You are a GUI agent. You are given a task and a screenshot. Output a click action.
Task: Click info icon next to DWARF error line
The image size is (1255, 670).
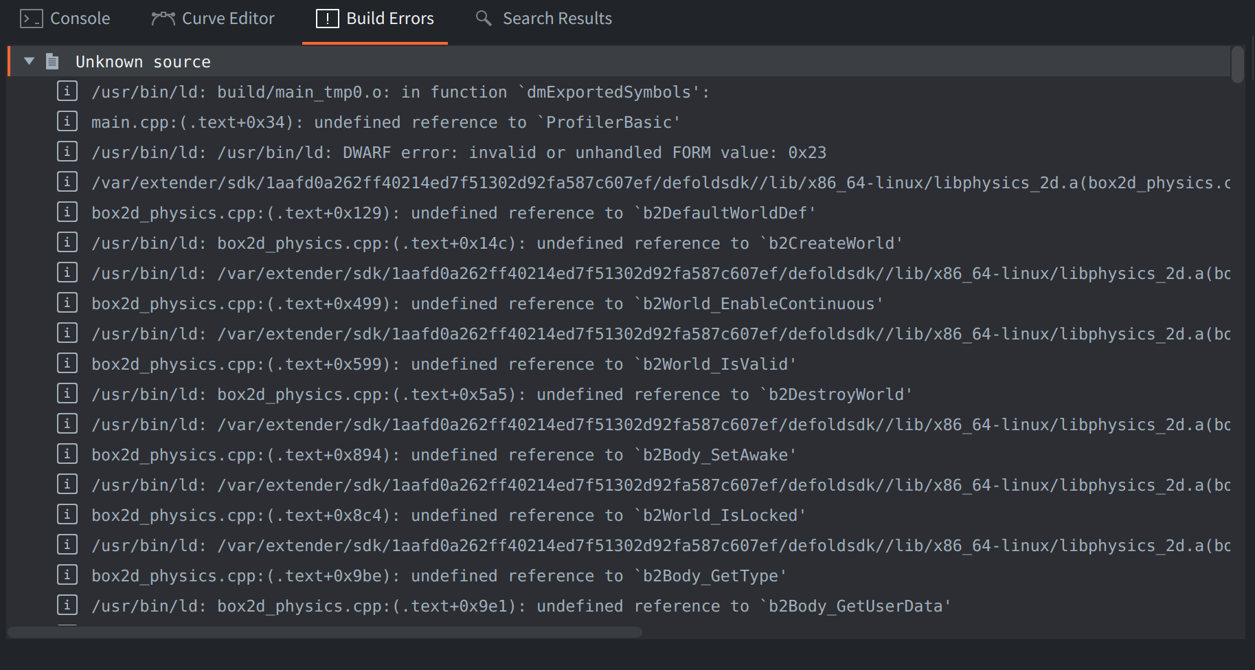pyautogui.click(x=67, y=152)
